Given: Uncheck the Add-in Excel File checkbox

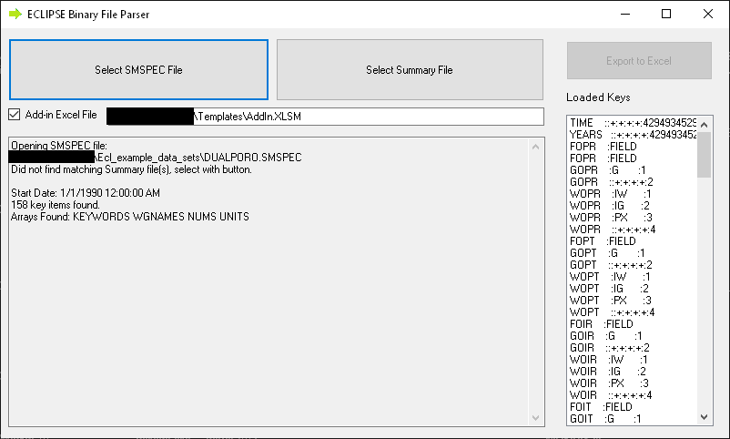Looking at the screenshot, I should (x=15, y=115).
